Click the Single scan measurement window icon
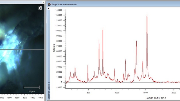The image size is (180, 101). pyautogui.click(x=49, y=4)
